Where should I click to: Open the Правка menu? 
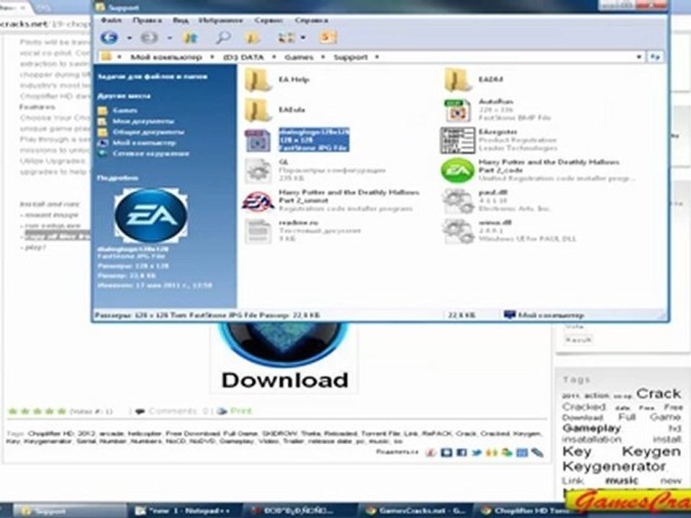click(x=147, y=20)
